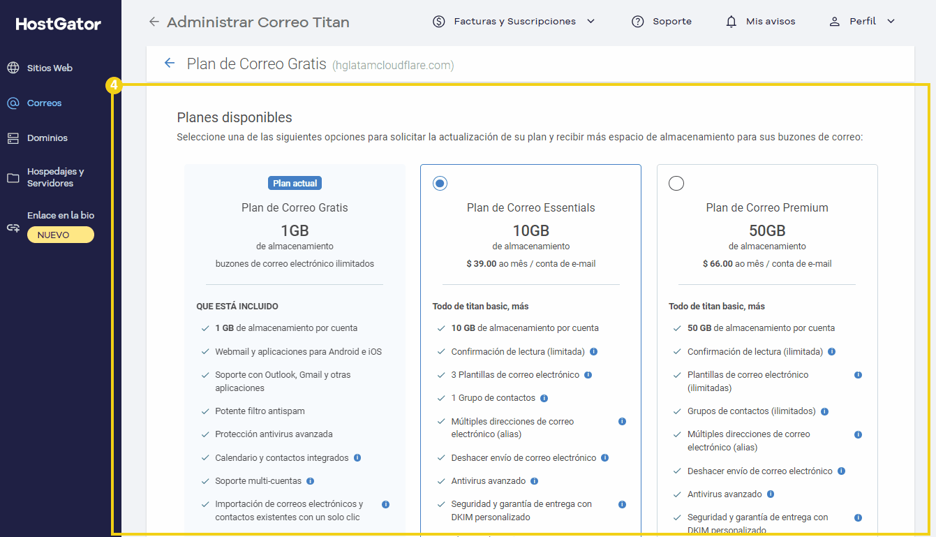Viewport: 936px width, 537px height.
Task: Select the Plan de Correo Essentials radio button
Action: pos(440,183)
